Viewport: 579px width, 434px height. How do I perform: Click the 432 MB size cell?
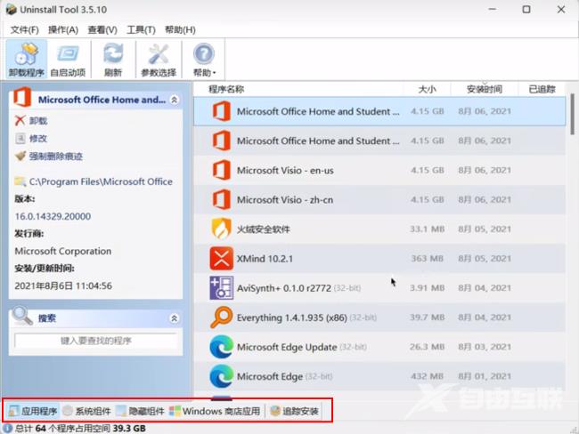pos(428,376)
